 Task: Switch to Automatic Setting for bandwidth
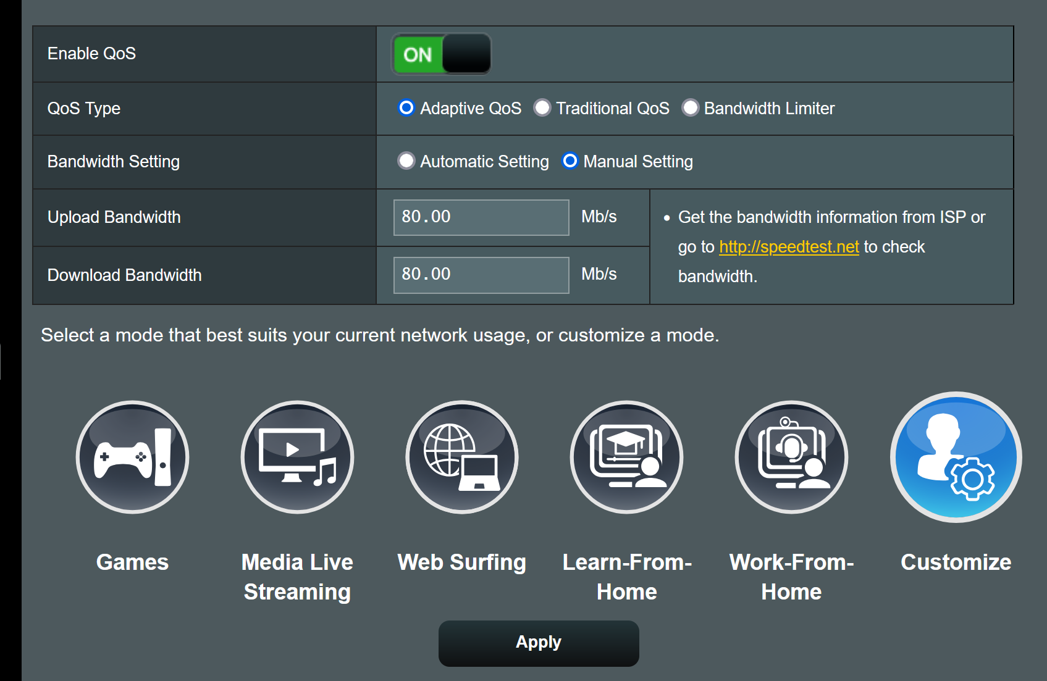click(x=406, y=161)
